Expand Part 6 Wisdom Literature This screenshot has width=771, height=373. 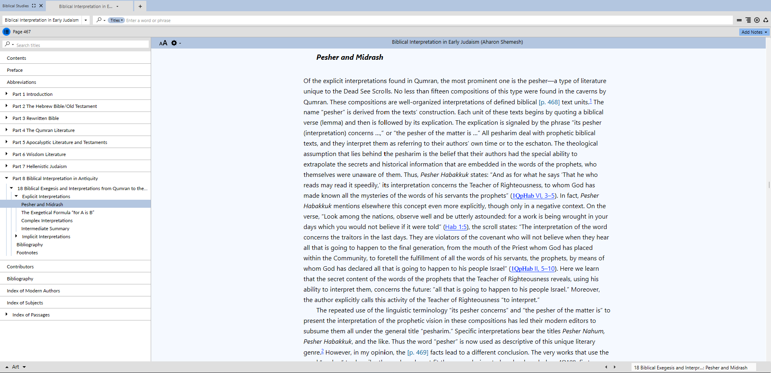[x=6, y=154]
